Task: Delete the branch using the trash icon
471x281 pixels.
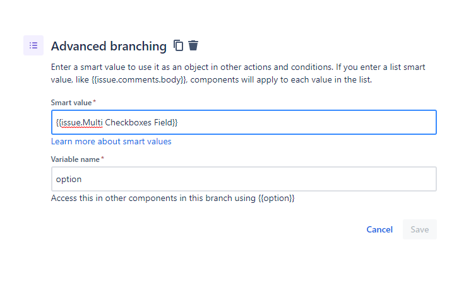Action: pos(193,45)
